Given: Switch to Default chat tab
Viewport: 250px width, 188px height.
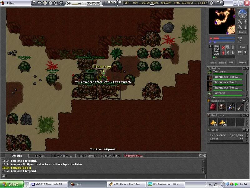Looking at the screenshot, I should pyautogui.click(x=17, y=156).
